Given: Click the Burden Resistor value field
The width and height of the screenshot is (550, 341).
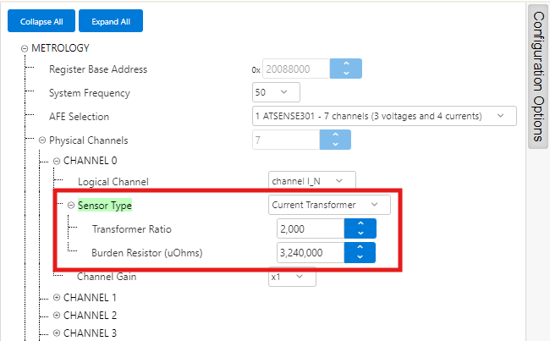Looking at the screenshot, I should coord(310,252).
